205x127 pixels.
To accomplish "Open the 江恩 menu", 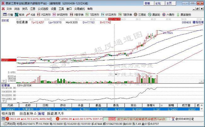I will [x=32, y=9].
